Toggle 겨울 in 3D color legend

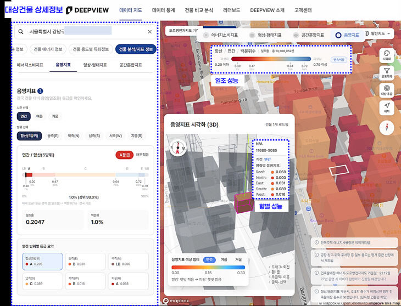click(x=238, y=259)
